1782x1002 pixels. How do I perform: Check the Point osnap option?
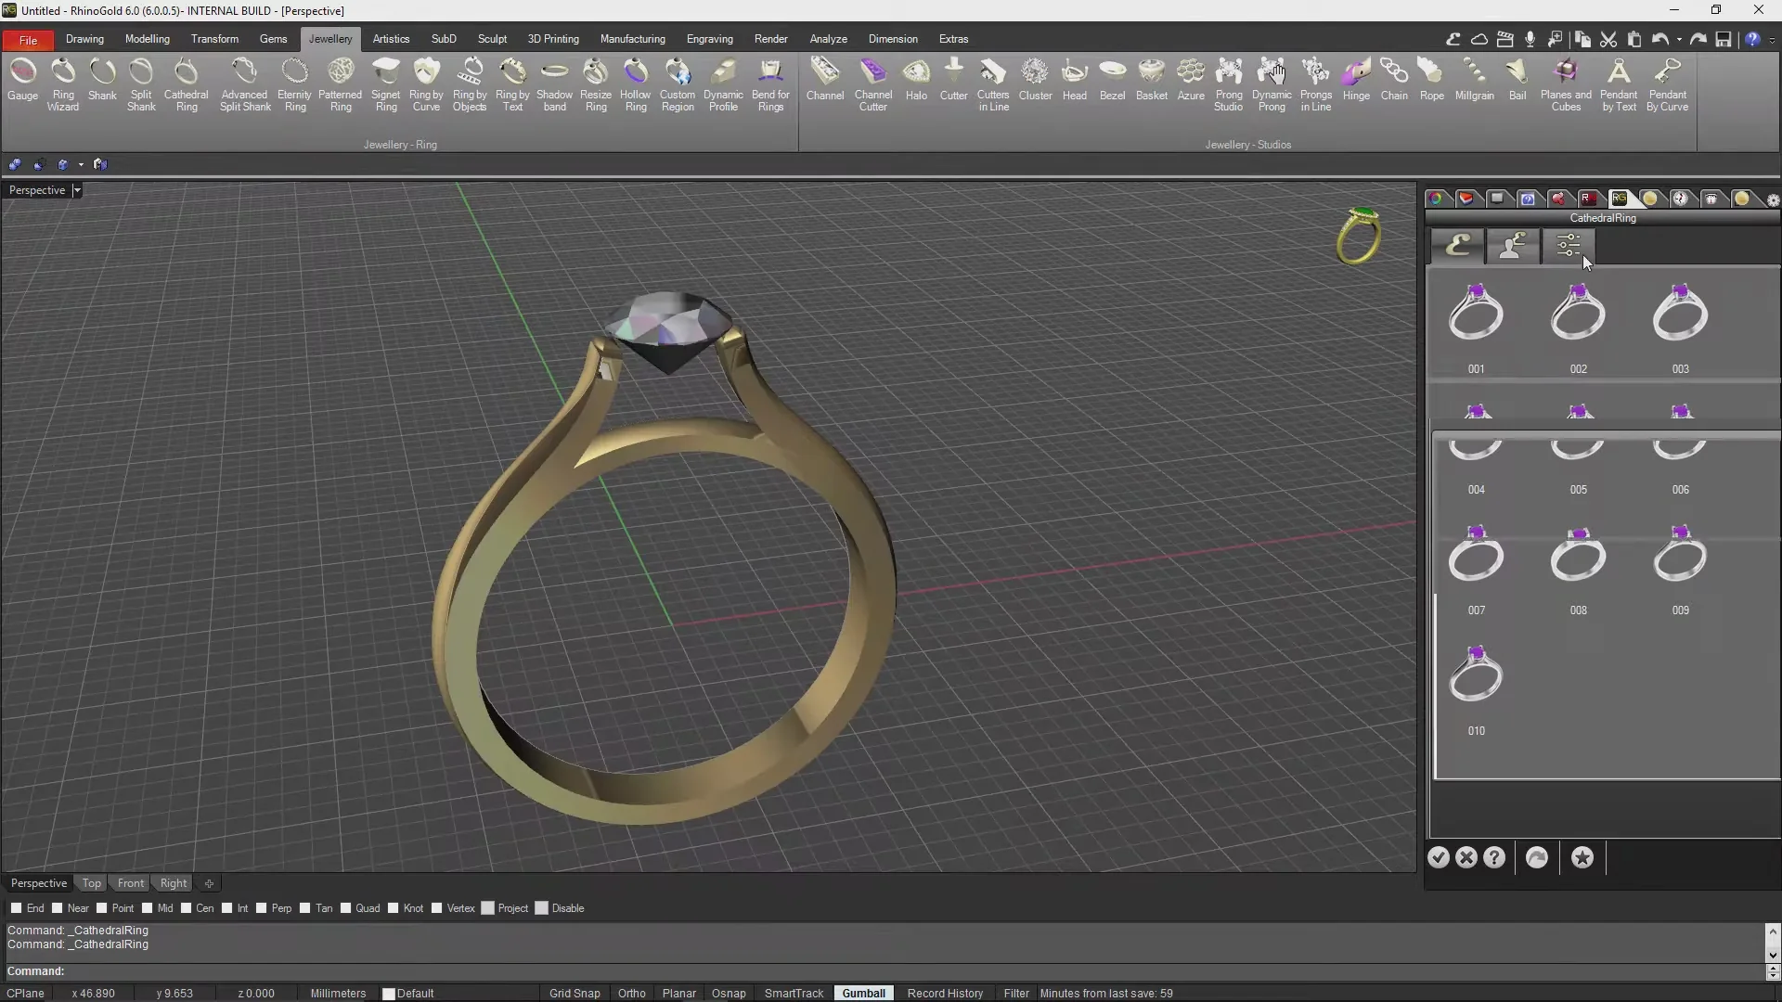coord(101,908)
